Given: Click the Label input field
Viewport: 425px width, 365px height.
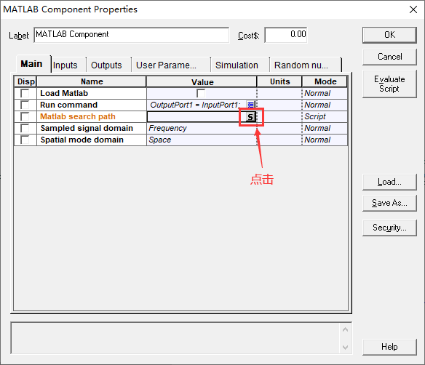Looking at the screenshot, I should tap(132, 35).
